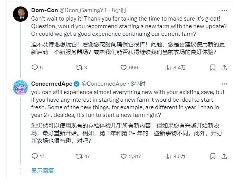Open view count 8.6万 on ConcernedApe's tweet

(x=168, y=156)
